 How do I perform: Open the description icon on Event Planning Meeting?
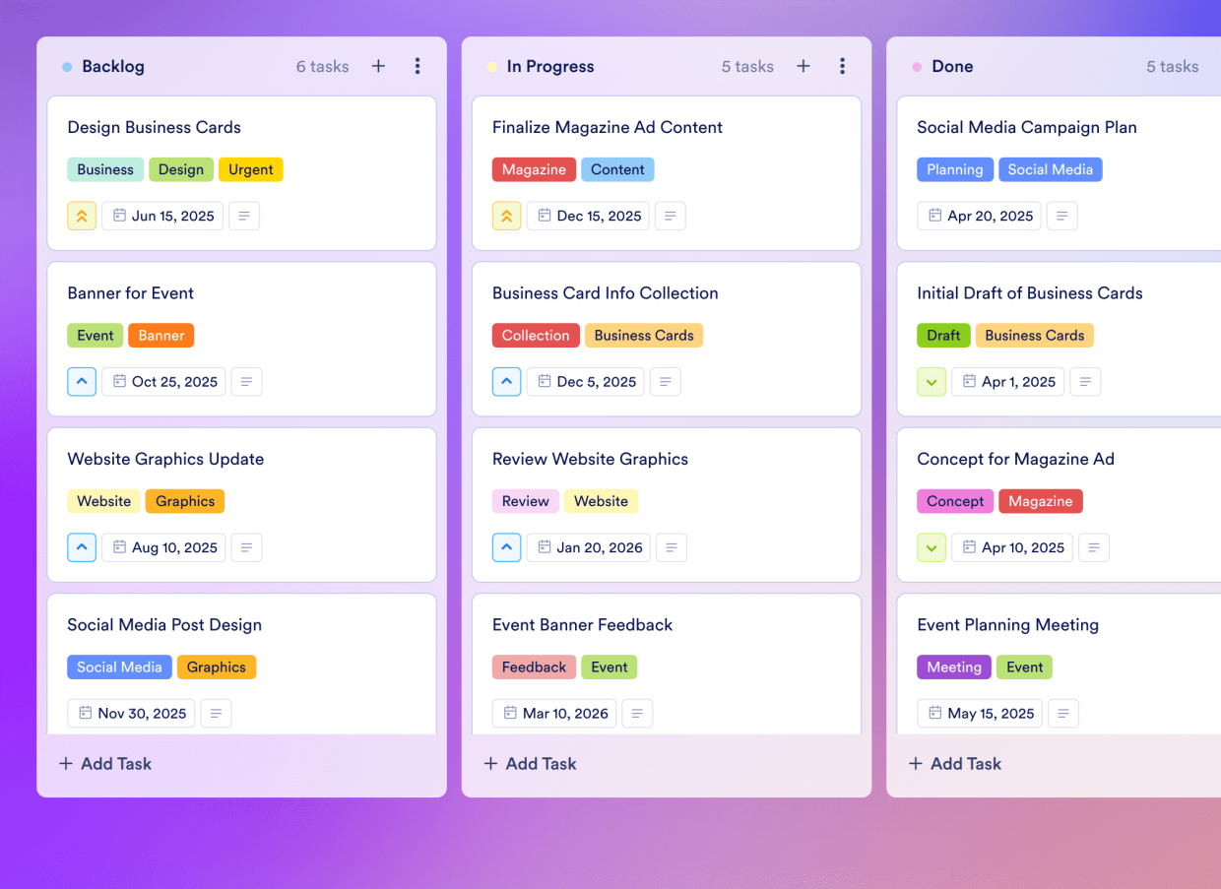tap(1063, 713)
